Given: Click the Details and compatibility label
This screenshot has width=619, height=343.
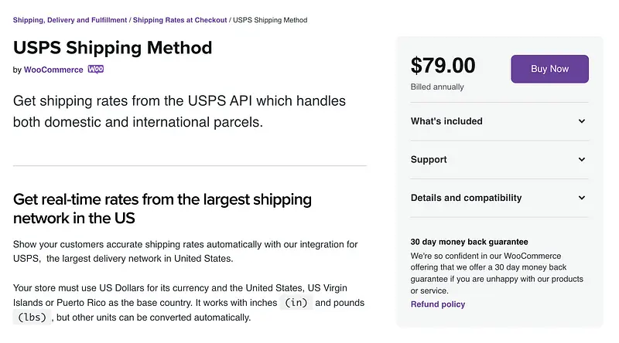Looking at the screenshot, I should point(466,198).
